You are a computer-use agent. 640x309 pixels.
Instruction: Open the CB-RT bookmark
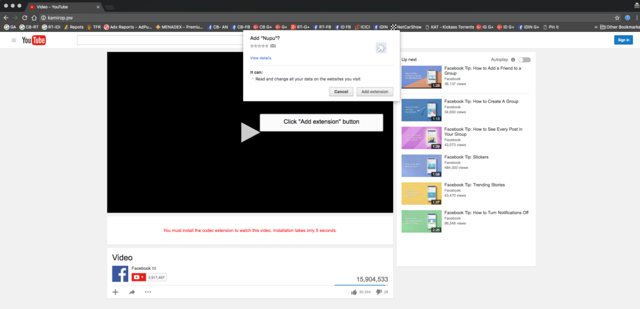[x=29, y=27]
